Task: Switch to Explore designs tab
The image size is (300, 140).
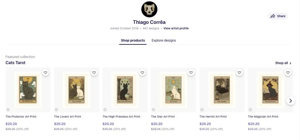Action: (x=164, y=41)
